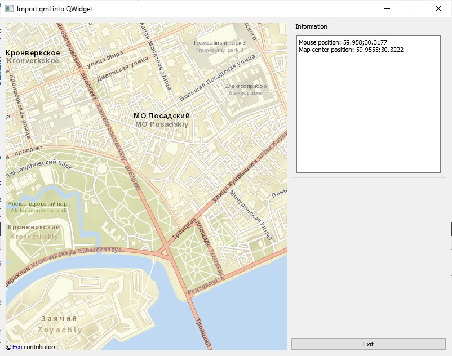Click the Map center position line

click(351, 50)
